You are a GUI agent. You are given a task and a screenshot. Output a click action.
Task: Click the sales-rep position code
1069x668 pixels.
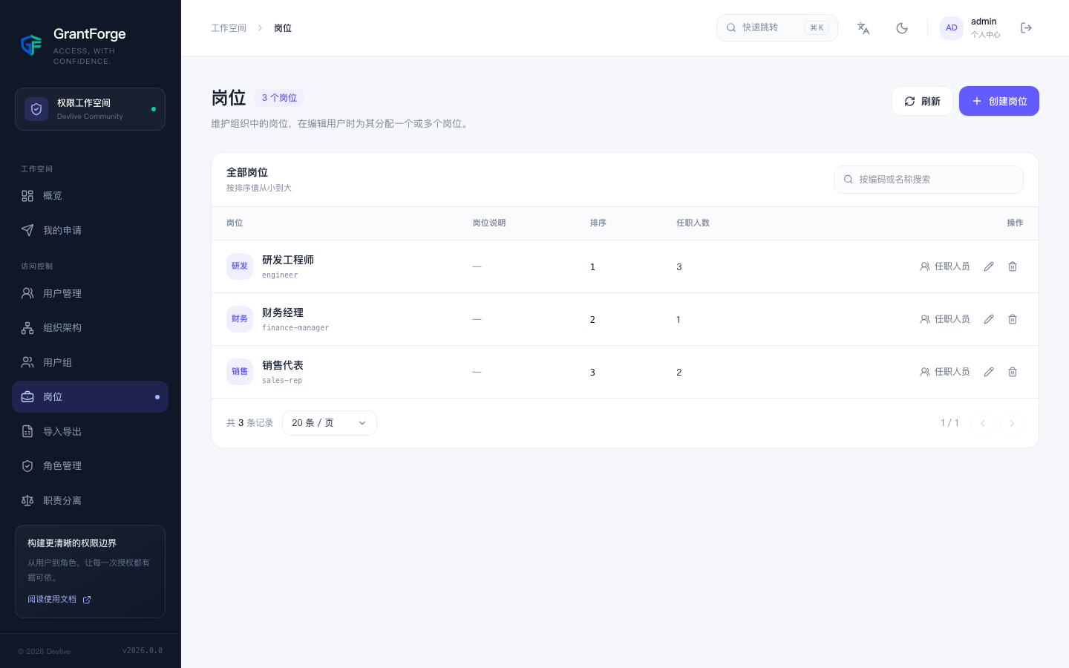click(282, 381)
